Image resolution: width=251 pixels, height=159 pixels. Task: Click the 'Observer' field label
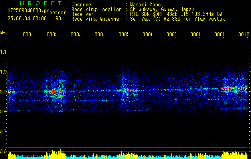(83, 5)
